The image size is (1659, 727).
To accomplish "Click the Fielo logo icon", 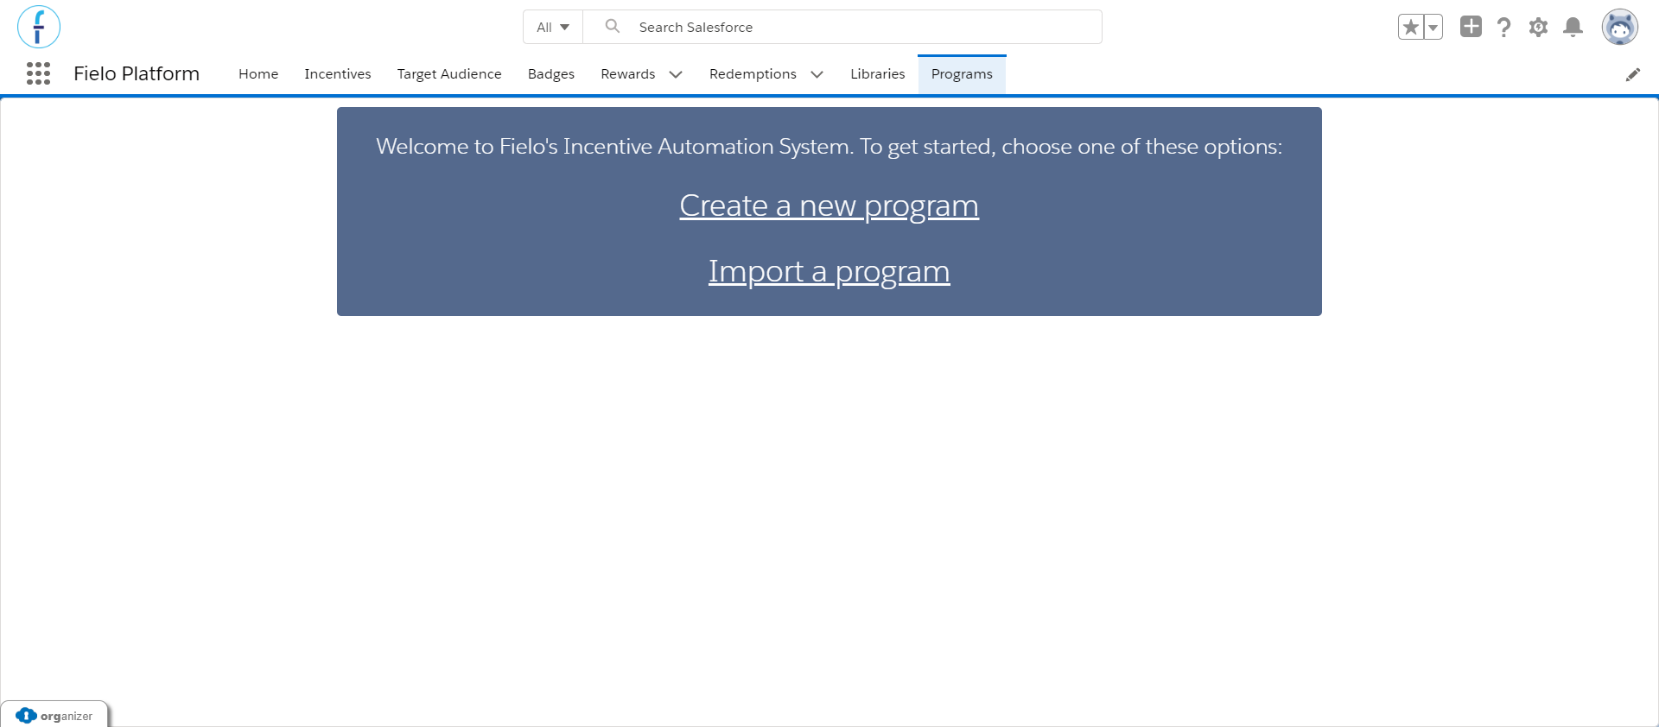I will click(39, 27).
